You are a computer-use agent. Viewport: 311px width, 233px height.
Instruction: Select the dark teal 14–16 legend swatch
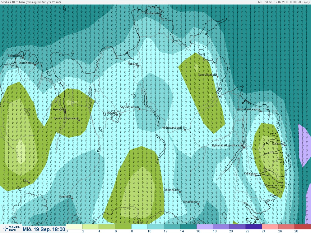point(188,227)
